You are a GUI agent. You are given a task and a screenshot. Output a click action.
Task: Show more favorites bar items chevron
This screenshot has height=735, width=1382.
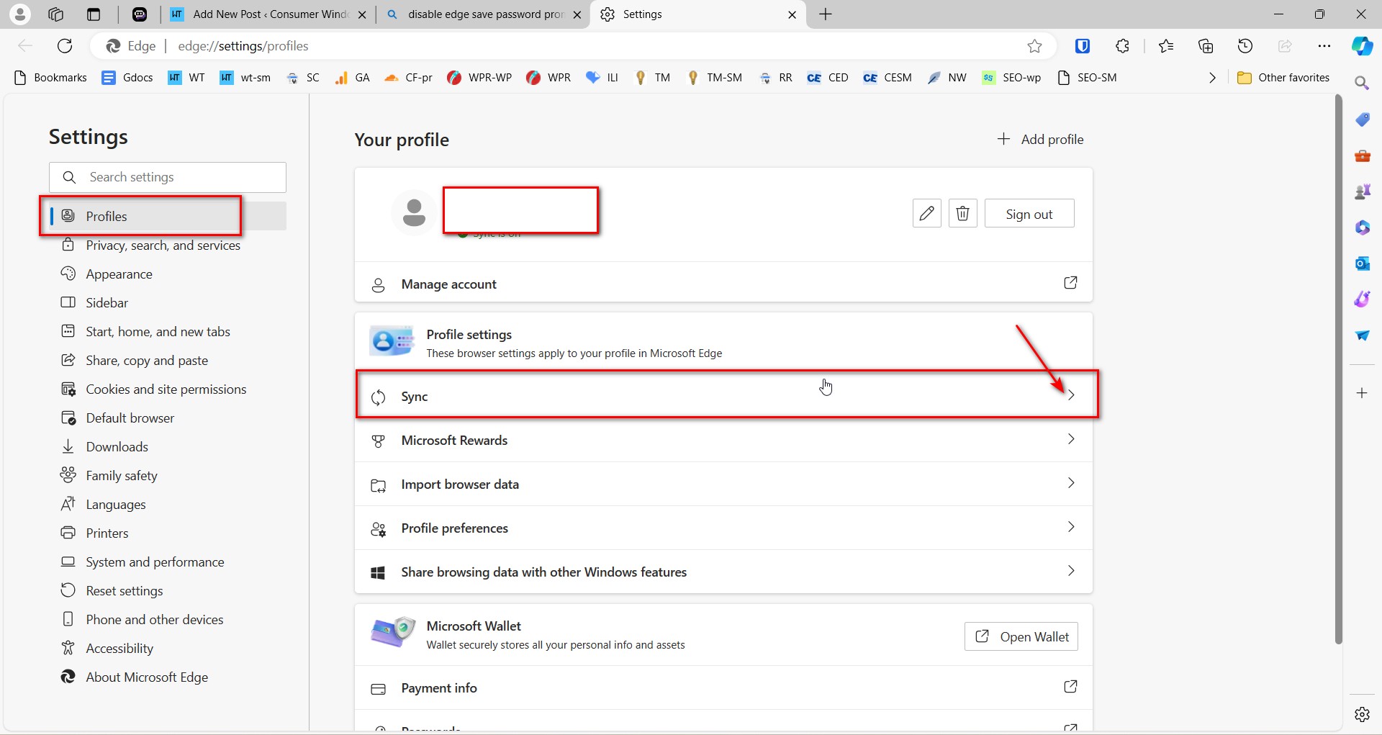(1212, 78)
